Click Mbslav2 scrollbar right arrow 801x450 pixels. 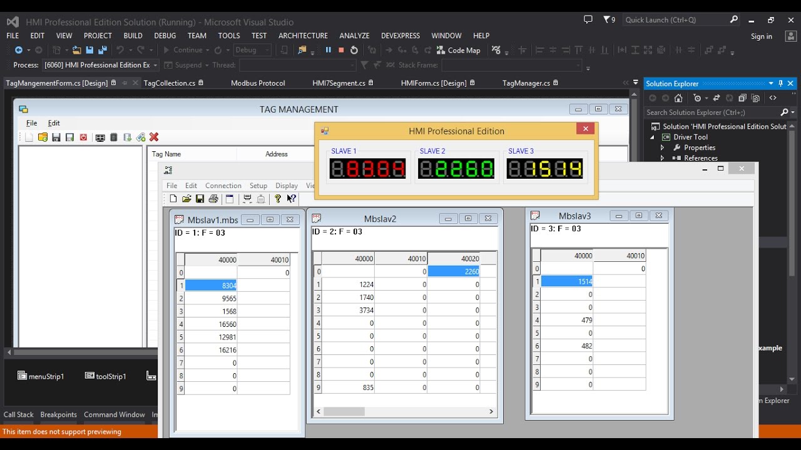tap(491, 411)
